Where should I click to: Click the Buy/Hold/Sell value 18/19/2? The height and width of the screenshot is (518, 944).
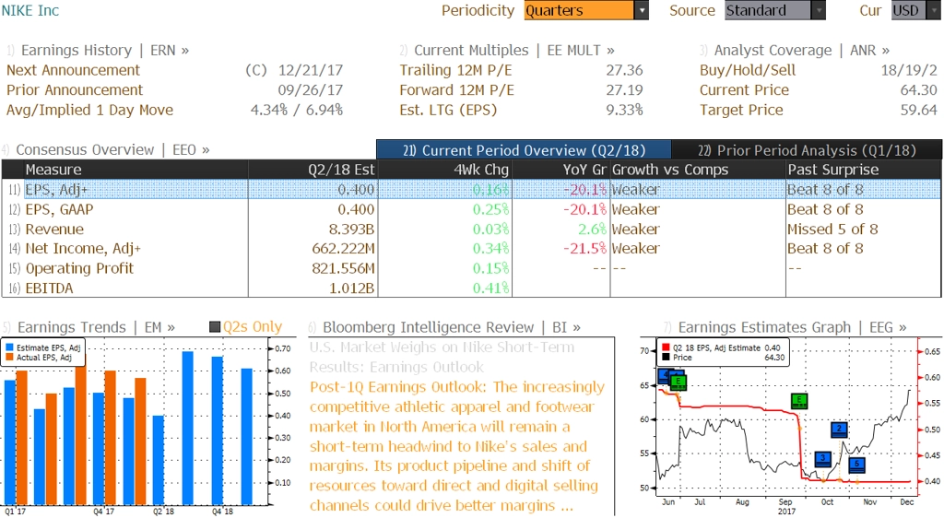coord(909,70)
